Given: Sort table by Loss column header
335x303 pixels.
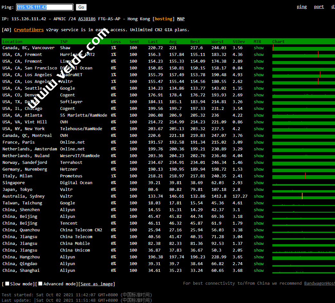Looking at the screenshot, I should 116,41.
